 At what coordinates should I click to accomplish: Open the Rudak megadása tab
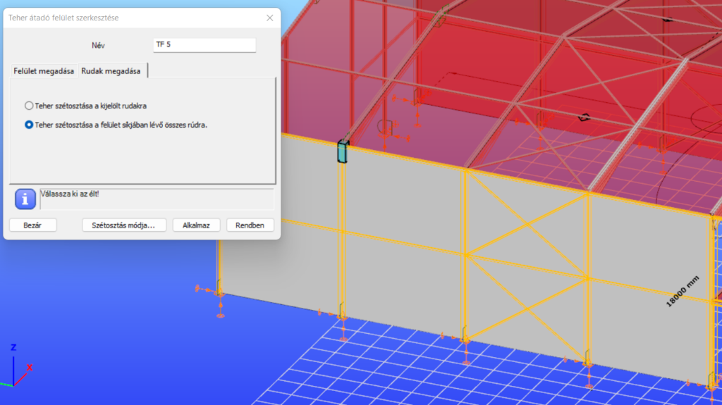pos(111,70)
